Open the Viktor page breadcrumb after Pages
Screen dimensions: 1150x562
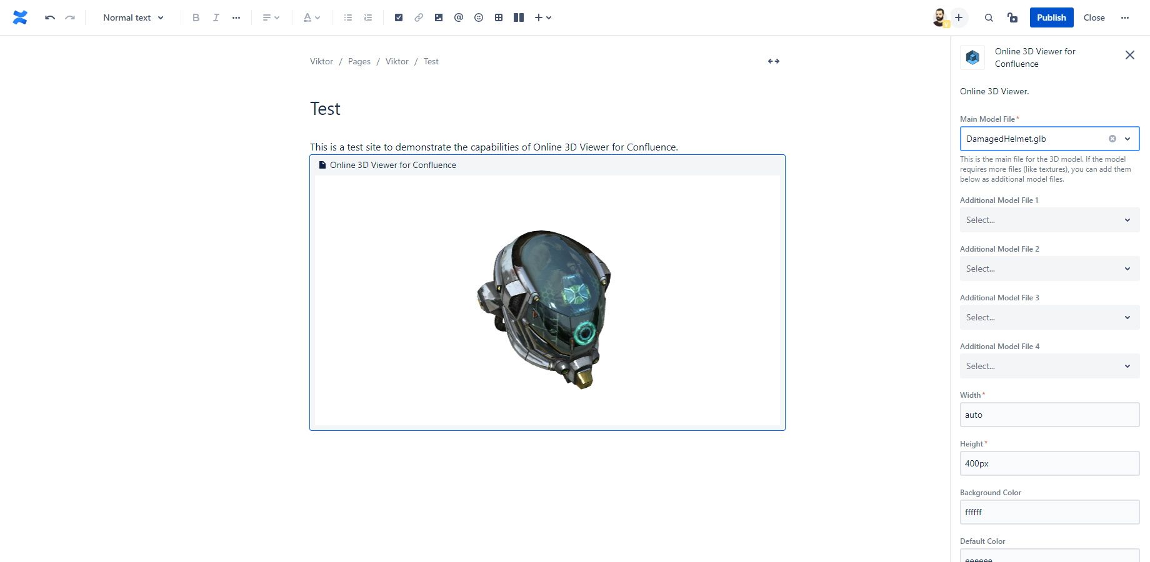click(x=397, y=61)
